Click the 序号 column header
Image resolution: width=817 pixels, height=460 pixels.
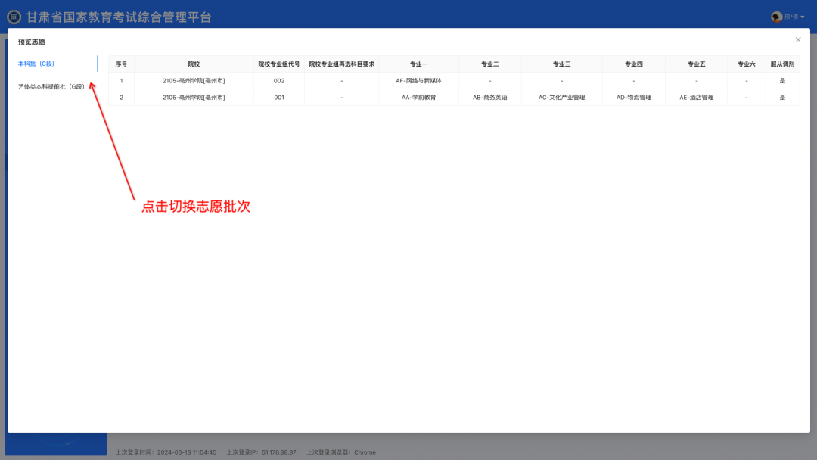point(121,64)
